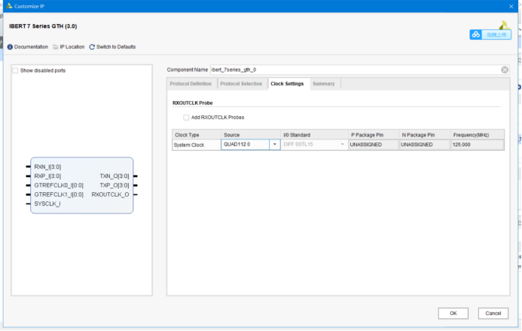Click the TXN_O[3:0] port label
Image resolution: width=522 pixels, height=331 pixels.
tap(114, 176)
